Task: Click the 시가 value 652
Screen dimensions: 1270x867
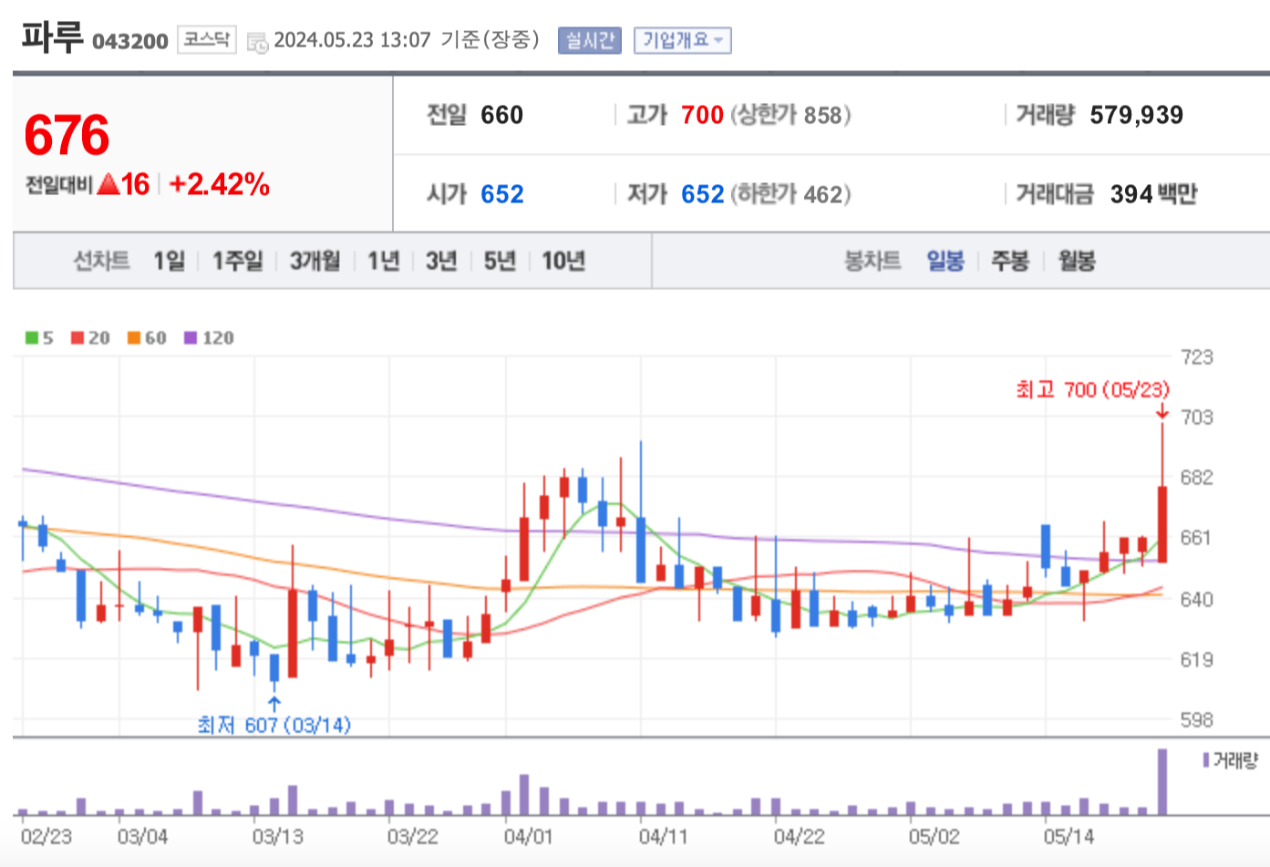Action: click(x=502, y=194)
